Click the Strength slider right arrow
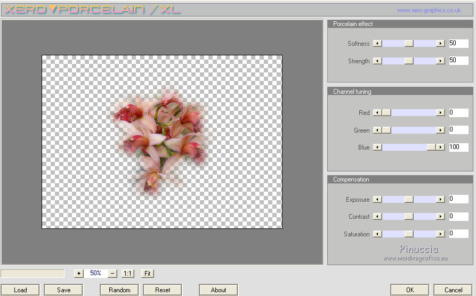This screenshot has height=296, width=476. point(440,61)
